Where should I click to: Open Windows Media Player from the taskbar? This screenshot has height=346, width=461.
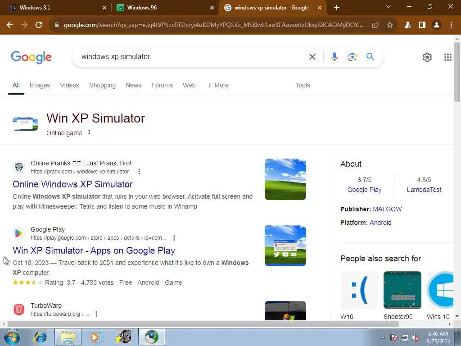coord(95,337)
